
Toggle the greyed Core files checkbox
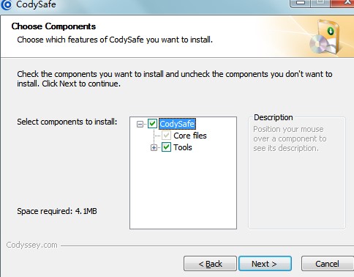(166, 136)
